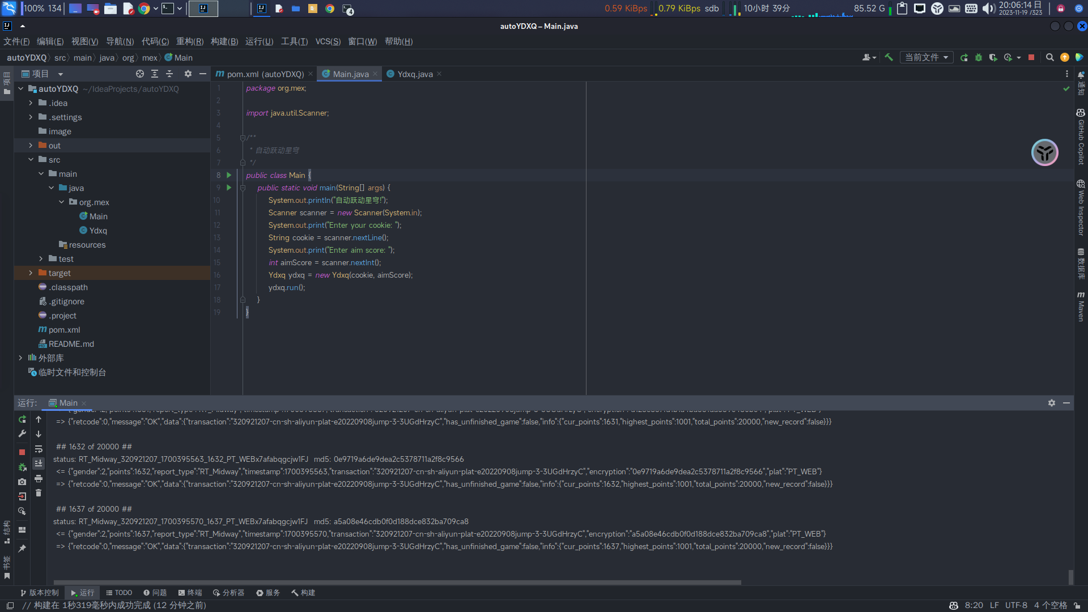Expand the .idea folder
The height and width of the screenshot is (612, 1088).
pyautogui.click(x=31, y=103)
